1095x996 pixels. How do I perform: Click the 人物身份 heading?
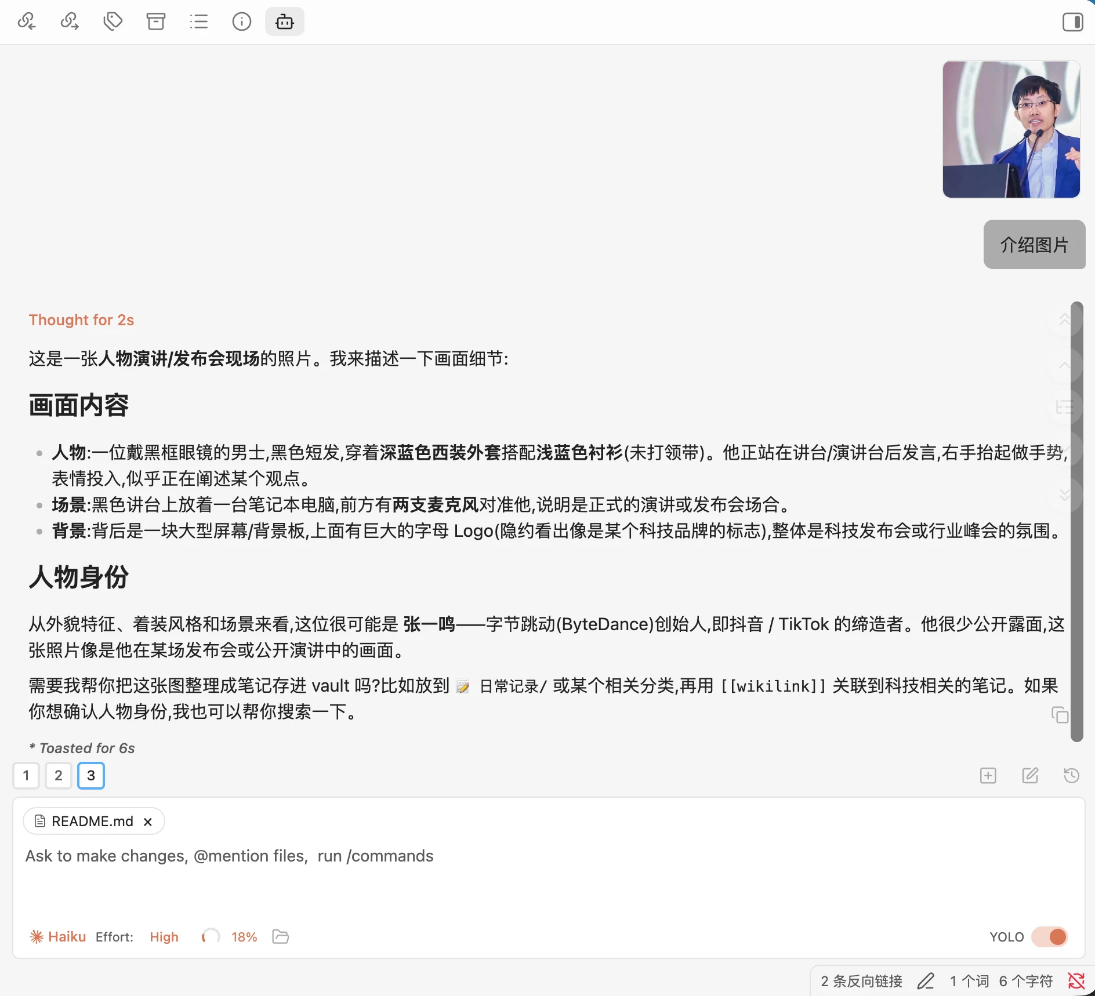pyautogui.click(x=79, y=577)
